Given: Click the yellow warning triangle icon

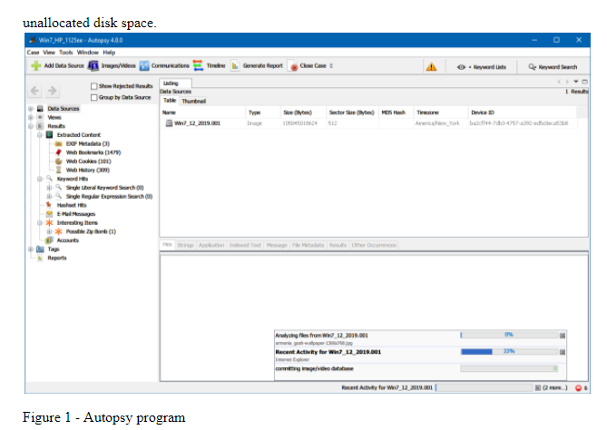Looking at the screenshot, I should pos(431,66).
